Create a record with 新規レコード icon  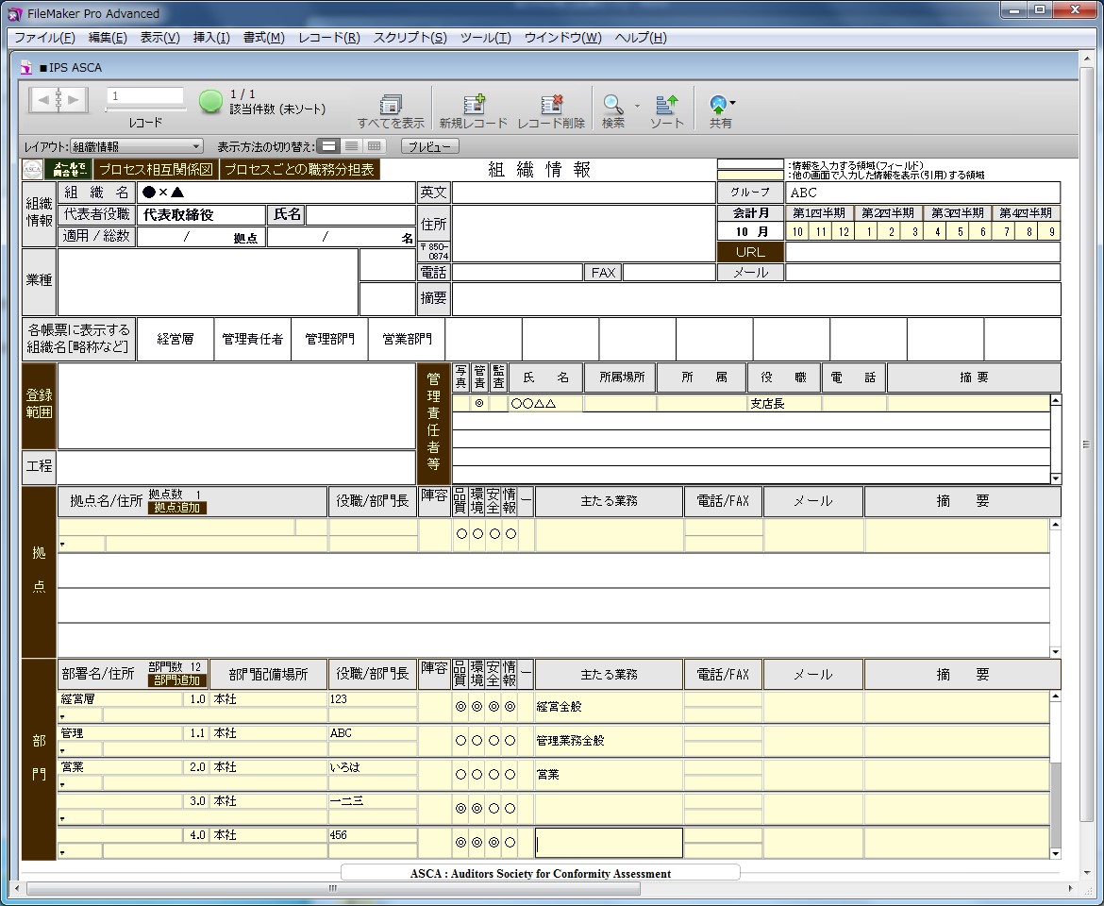[474, 104]
